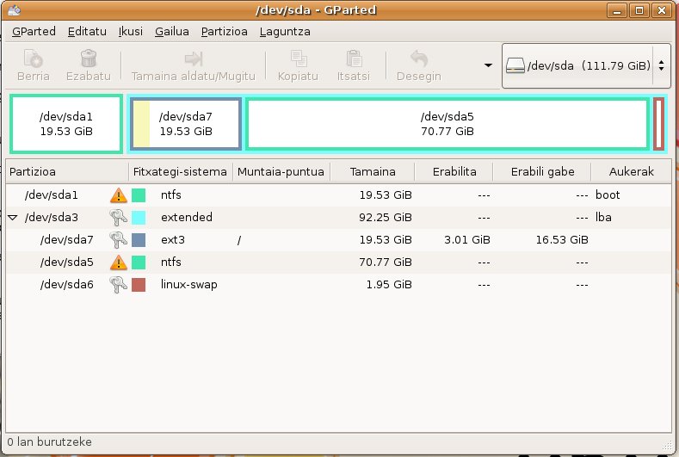Viewport: 679px width, 457px height.
Task: Click the ext3 file system label
Action: click(172, 240)
